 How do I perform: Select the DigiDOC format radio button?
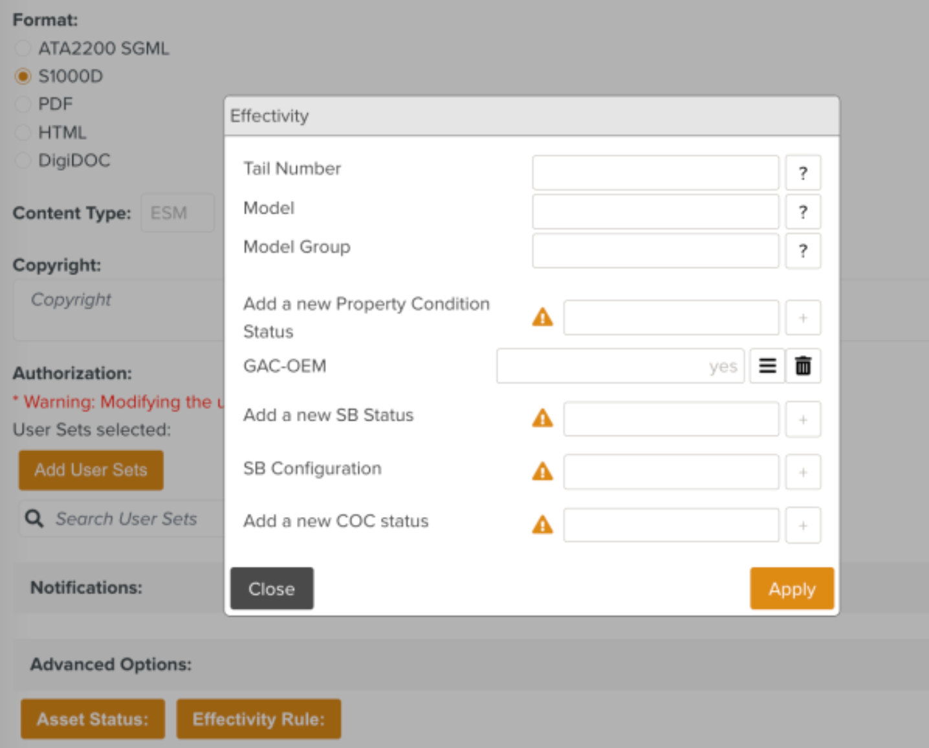(x=23, y=160)
